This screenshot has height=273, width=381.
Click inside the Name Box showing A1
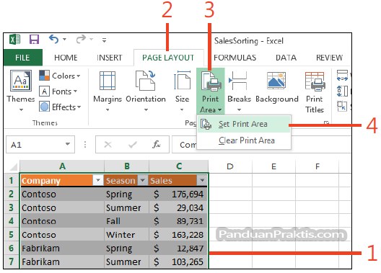click(35, 145)
